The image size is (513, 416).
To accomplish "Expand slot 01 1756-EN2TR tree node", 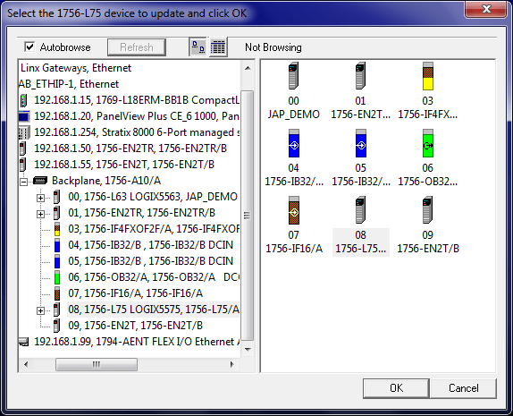I will (x=40, y=214).
